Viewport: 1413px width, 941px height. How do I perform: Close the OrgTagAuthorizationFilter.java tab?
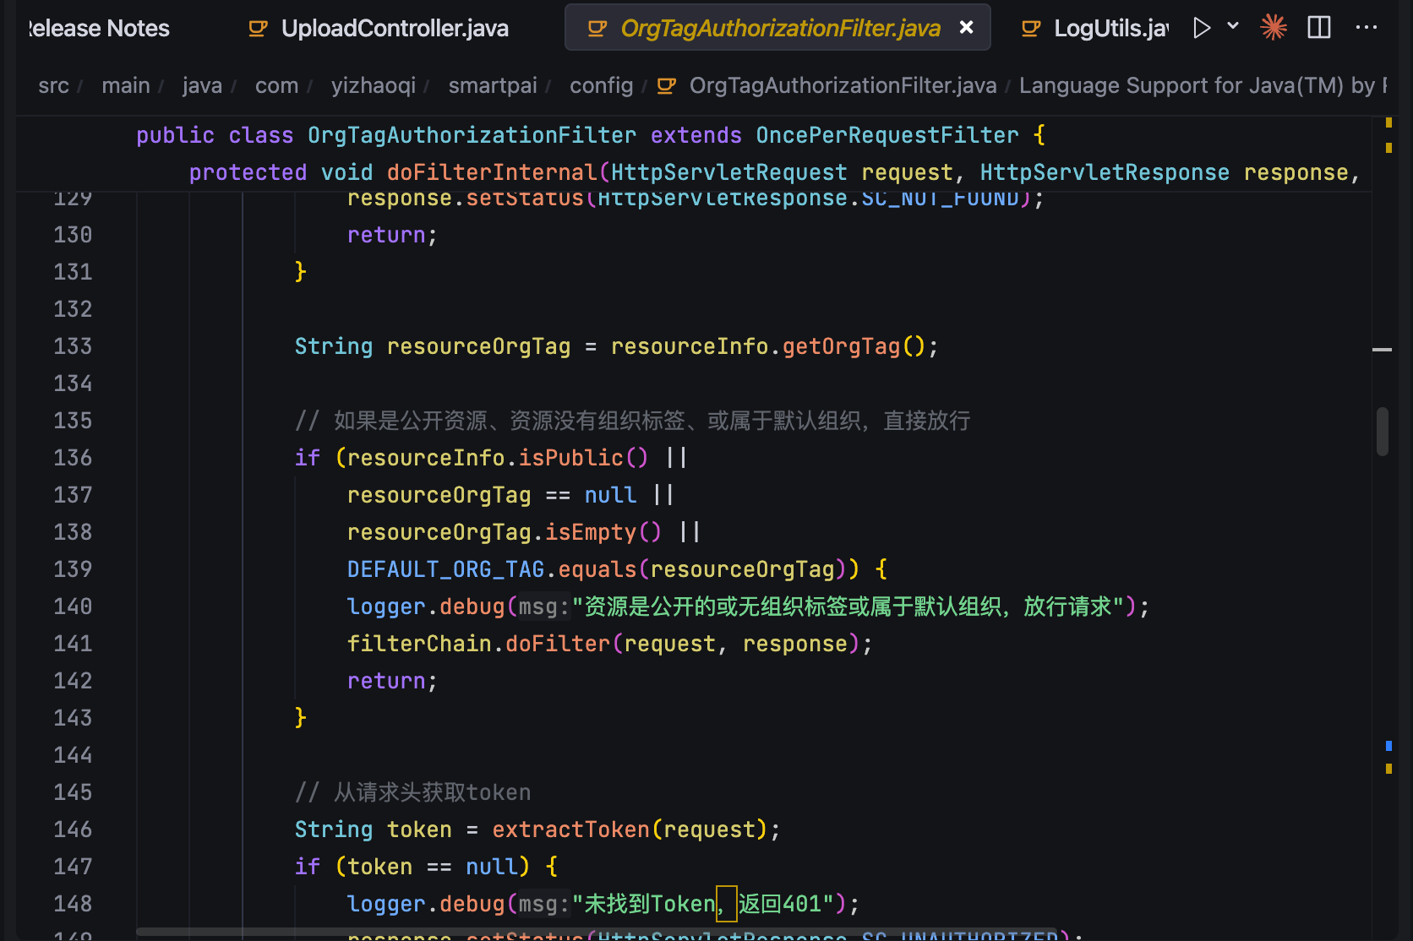click(967, 28)
